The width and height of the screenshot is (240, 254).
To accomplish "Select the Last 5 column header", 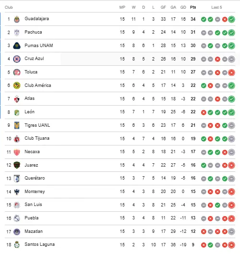I will (216, 7).
